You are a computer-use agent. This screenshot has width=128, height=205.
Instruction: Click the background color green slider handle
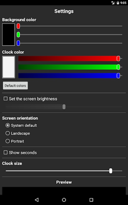[x=18, y=35]
